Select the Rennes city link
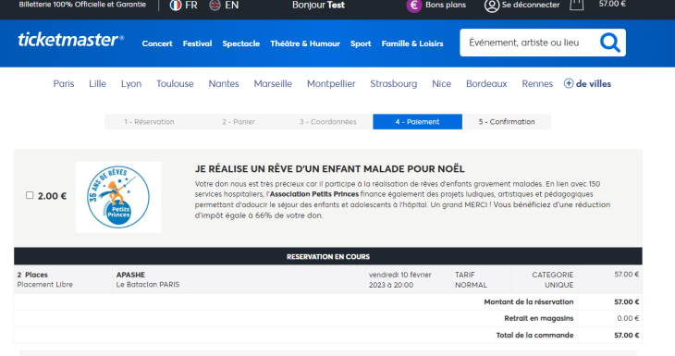675x356 pixels. tap(537, 83)
